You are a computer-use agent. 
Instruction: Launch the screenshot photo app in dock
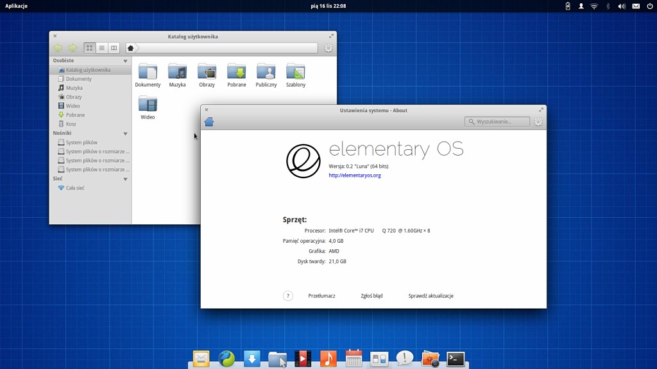tap(431, 359)
